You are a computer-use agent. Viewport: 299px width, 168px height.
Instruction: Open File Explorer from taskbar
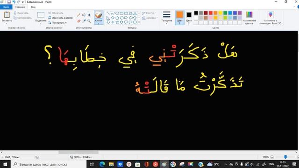(x=111, y=164)
